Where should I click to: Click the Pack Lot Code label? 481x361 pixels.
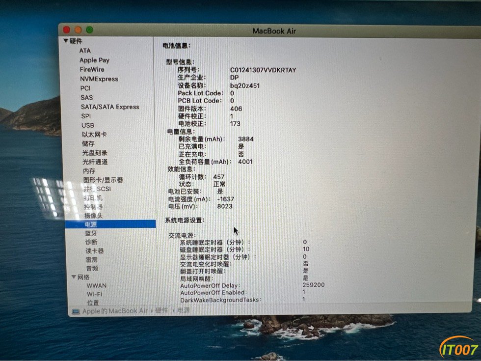(x=200, y=93)
